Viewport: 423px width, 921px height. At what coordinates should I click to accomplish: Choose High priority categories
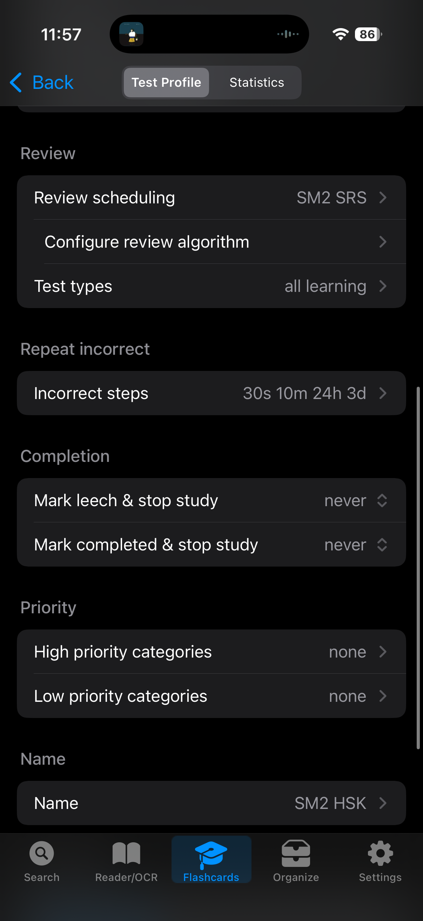pyautogui.click(x=211, y=652)
